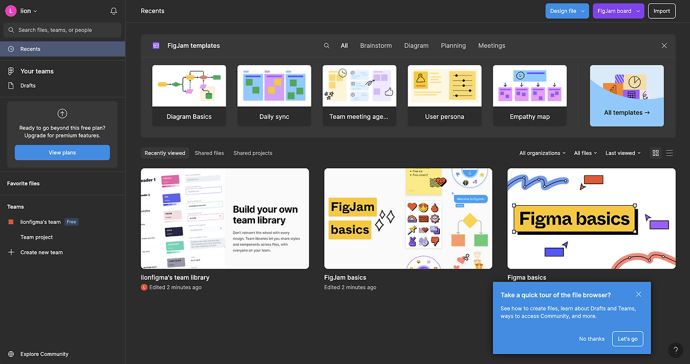Open the All files filter dropdown
The height and width of the screenshot is (364, 690).
[585, 153]
